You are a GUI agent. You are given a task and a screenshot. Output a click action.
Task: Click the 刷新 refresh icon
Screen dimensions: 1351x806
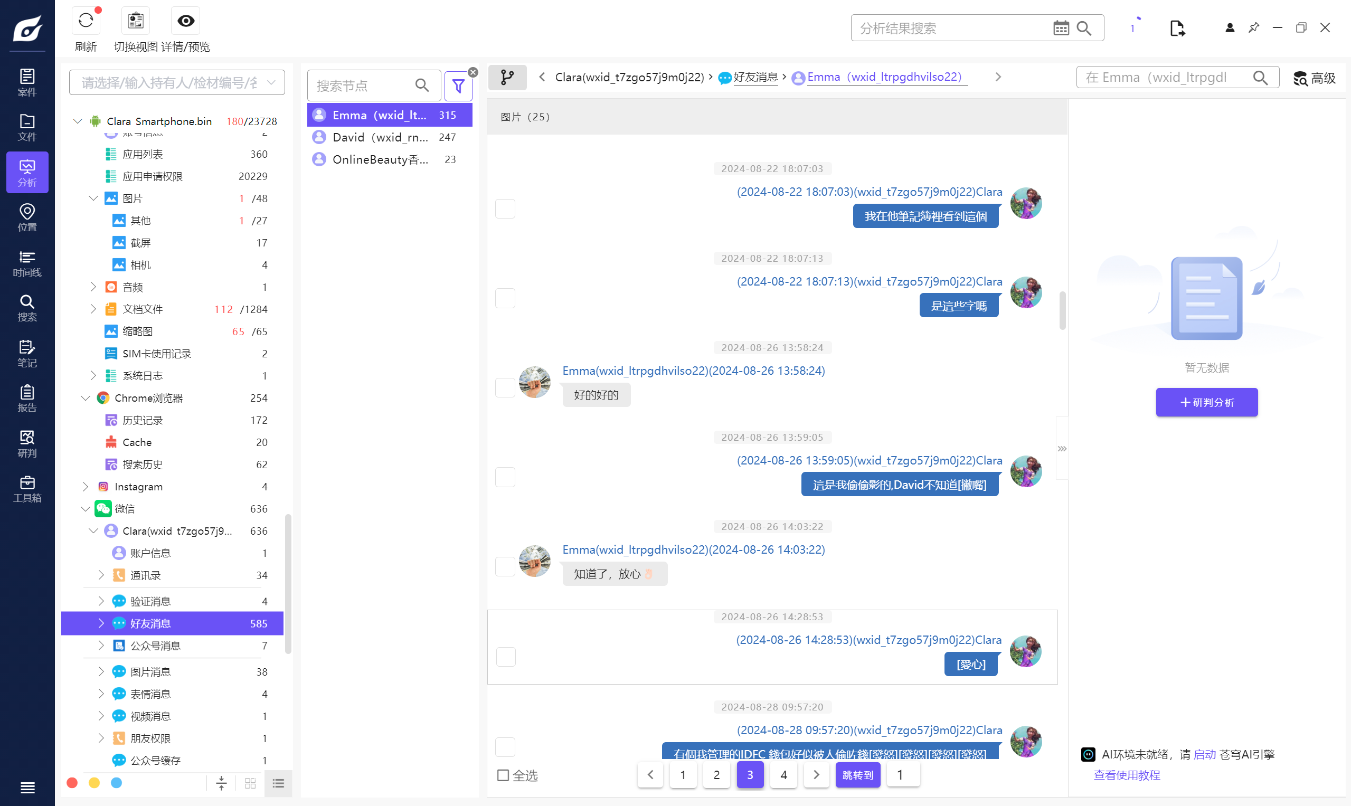(x=86, y=21)
